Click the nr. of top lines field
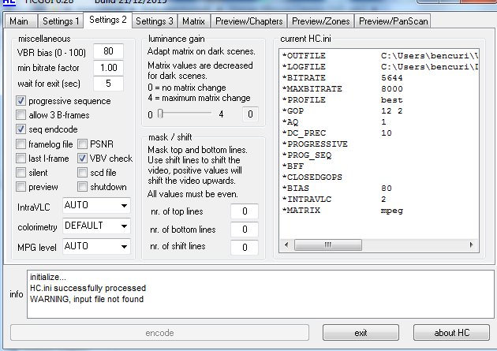497x351 pixels. [245, 211]
